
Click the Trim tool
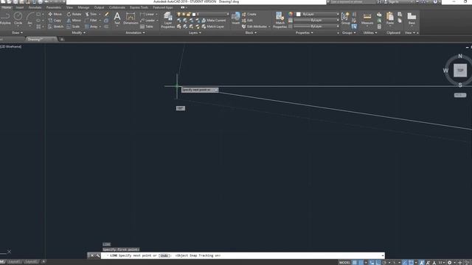pos(91,14)
